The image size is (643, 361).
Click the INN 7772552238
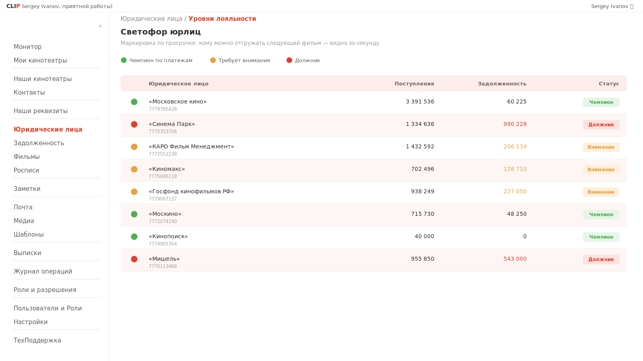163,154
